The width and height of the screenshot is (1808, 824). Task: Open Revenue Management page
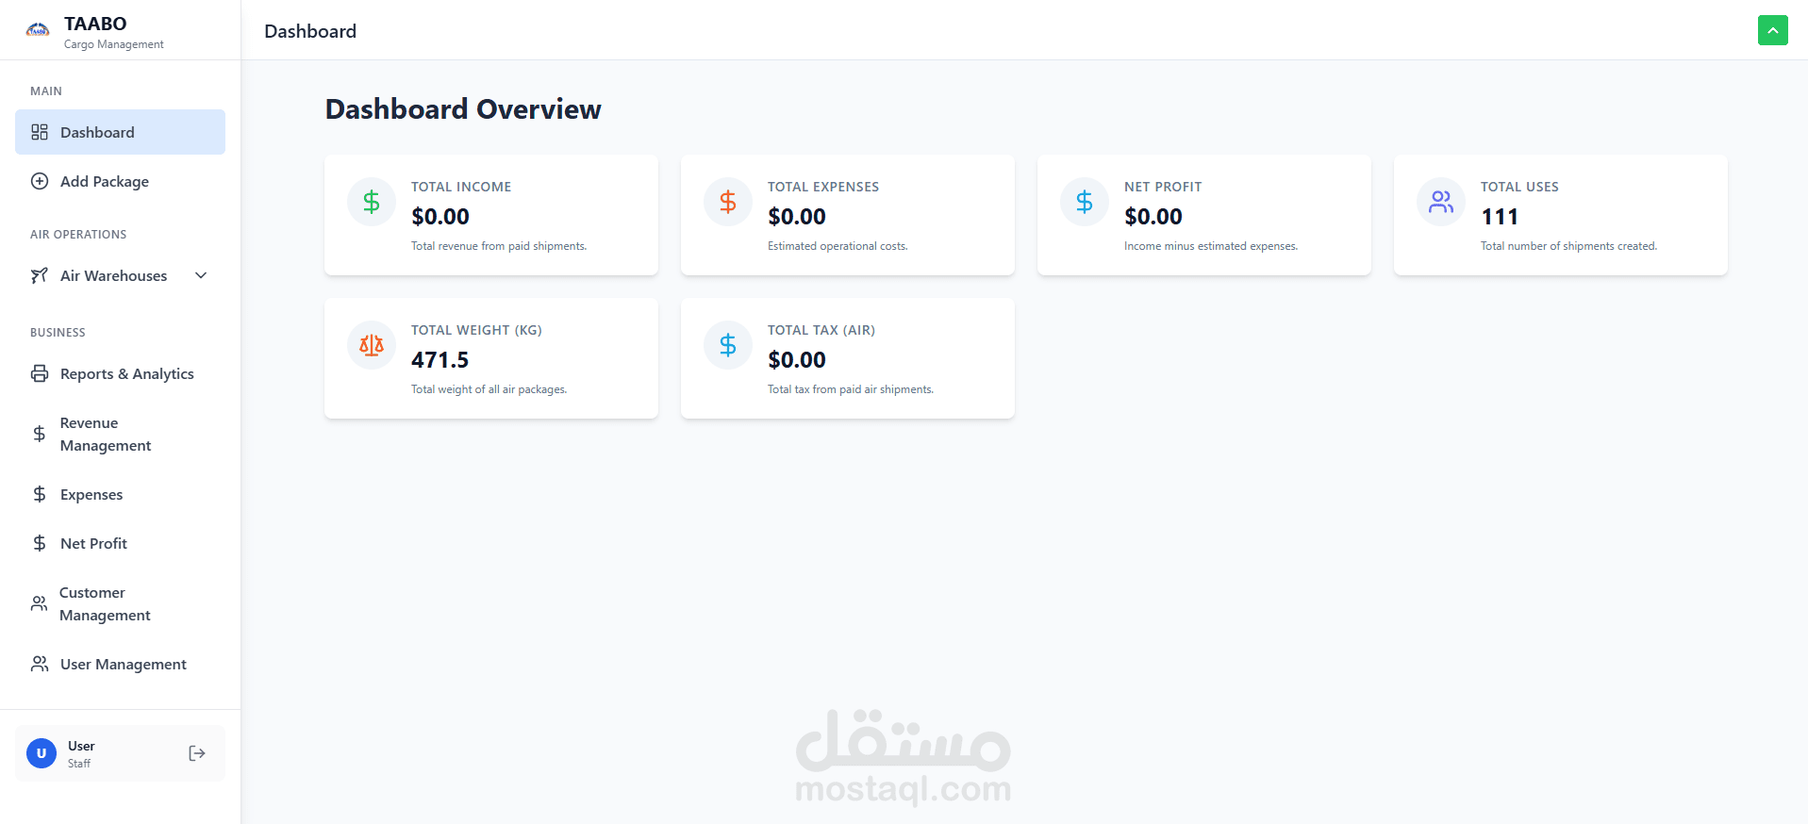pos(120,434)
